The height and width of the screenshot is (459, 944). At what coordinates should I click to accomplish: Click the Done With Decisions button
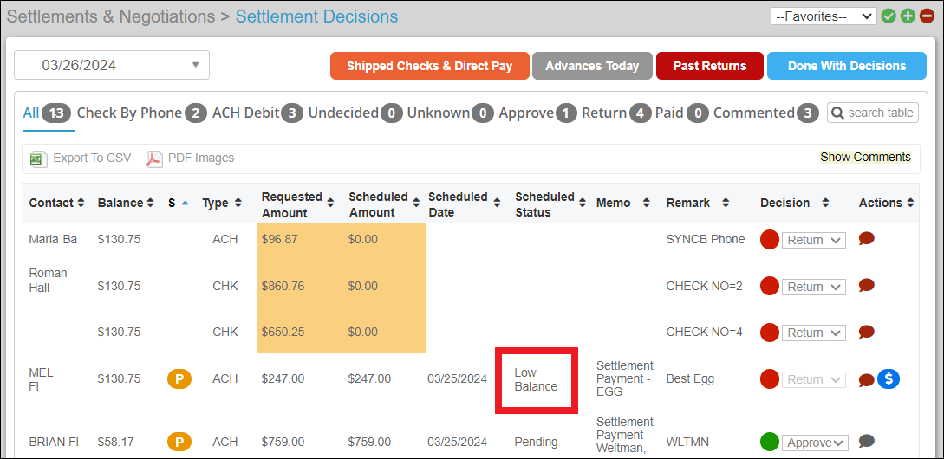[x=846, y=66]
